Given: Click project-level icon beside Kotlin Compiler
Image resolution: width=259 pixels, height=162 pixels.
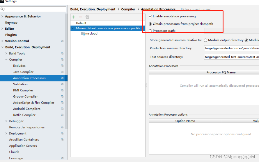Looking at the screenshot, I should (62, 115).
